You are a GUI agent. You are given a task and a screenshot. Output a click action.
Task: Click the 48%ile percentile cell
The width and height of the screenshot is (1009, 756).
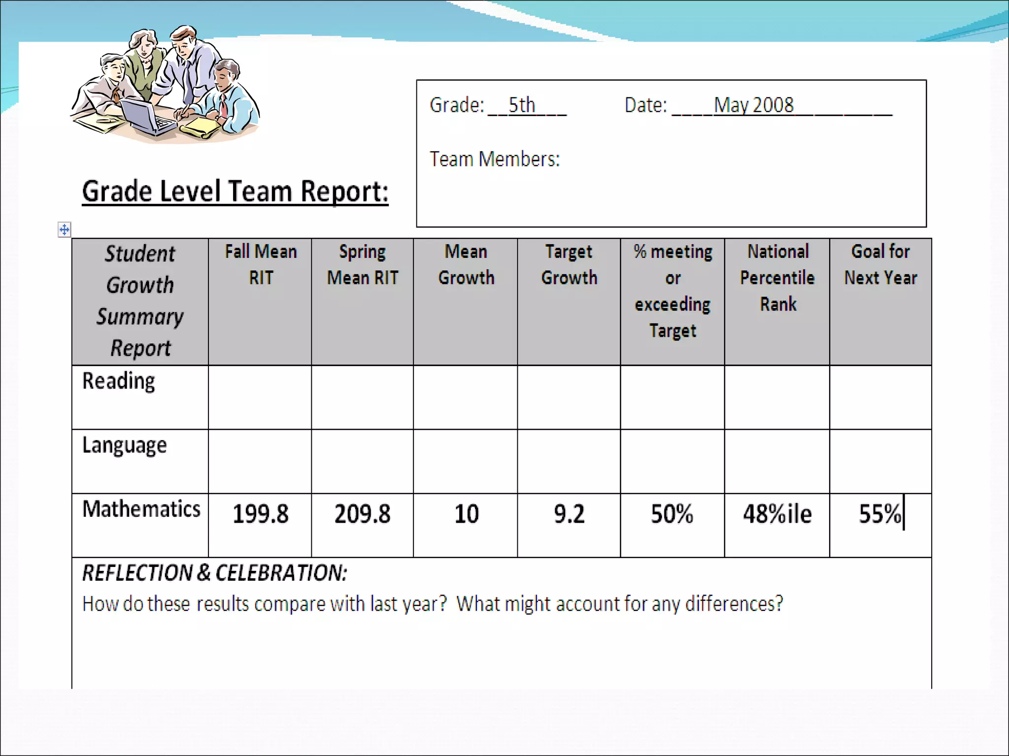click(x=777, y=514)
